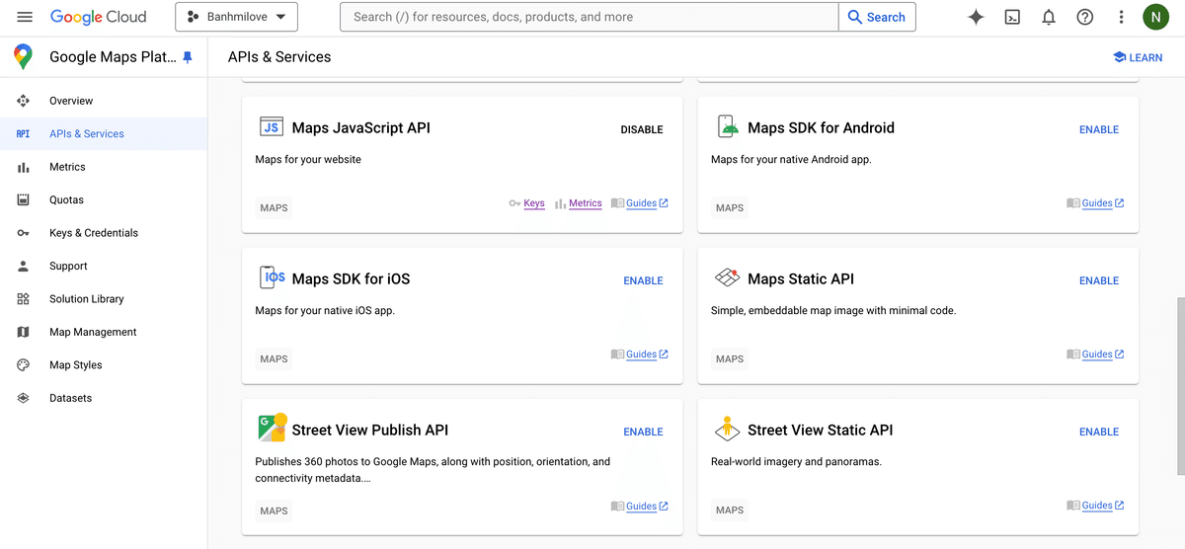Pin Google Maps Platform product

(x=188, y=57)
